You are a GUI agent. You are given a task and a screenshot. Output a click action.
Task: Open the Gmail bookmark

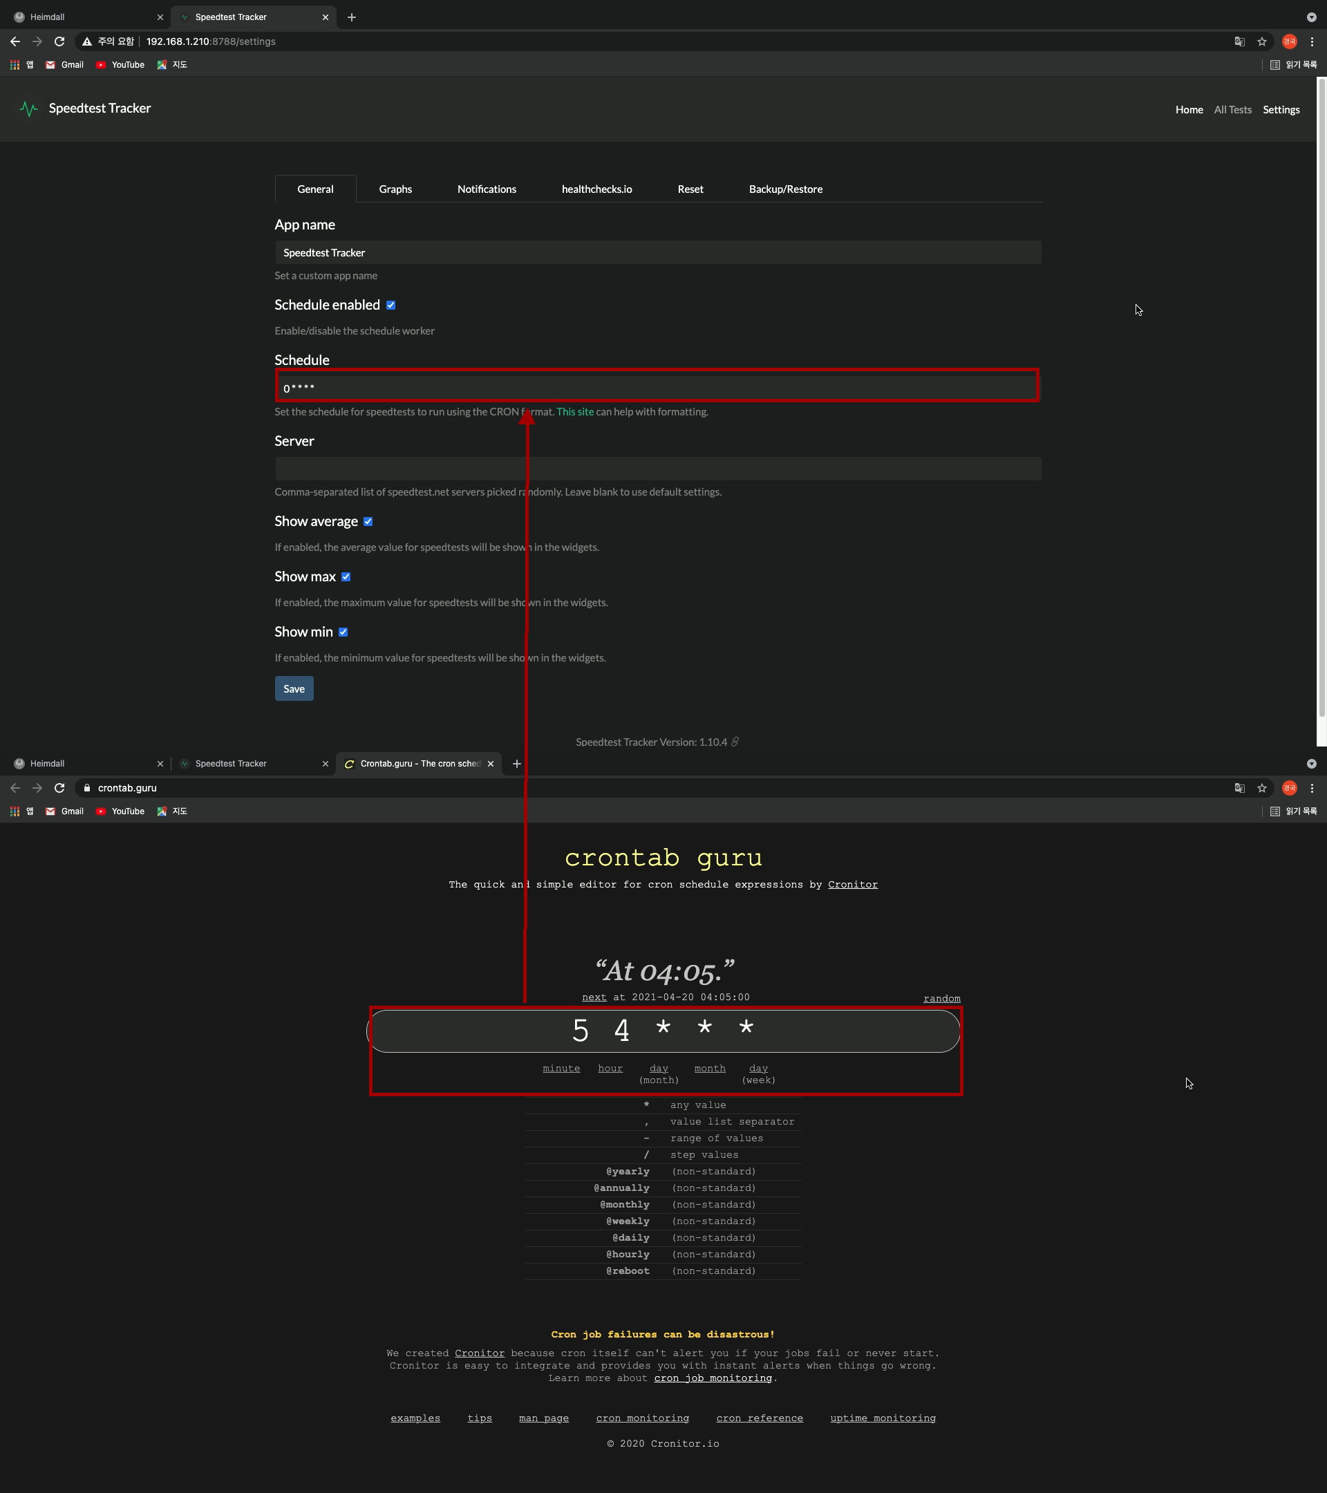click(64, 65)
